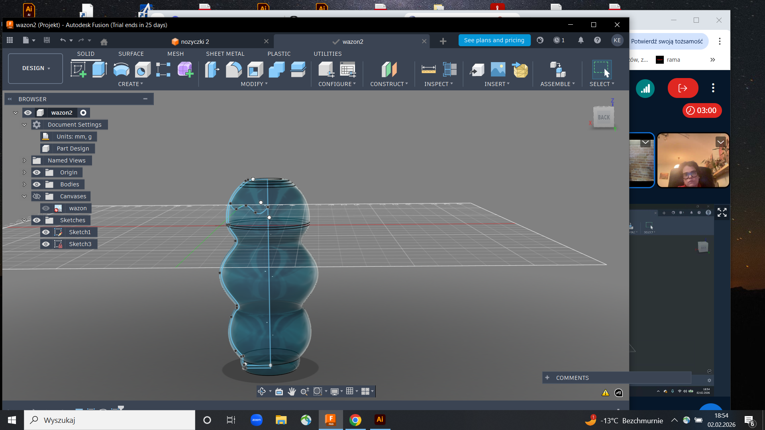The image size is (765, 430).
Task: Switch to the SURFACE tab
Action: tap(131, 54)
